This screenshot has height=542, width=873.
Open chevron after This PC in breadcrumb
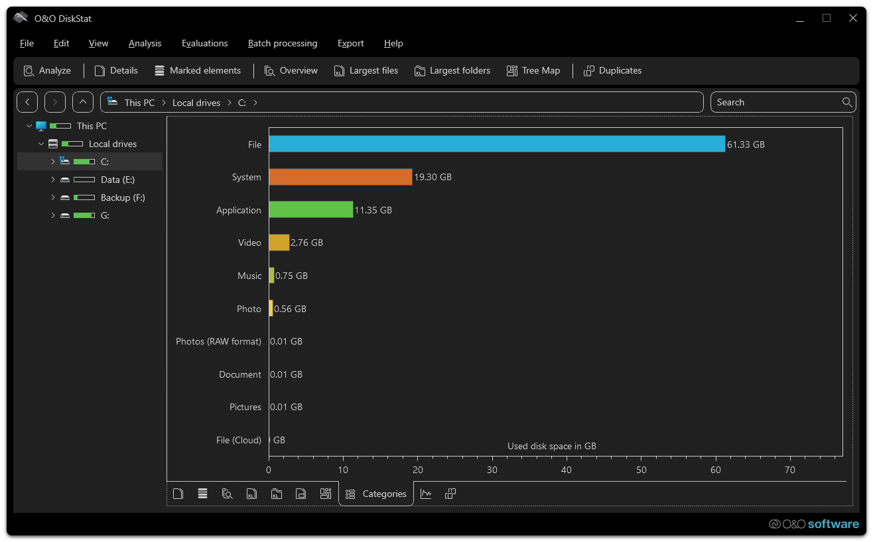click(x=164, y=103)
